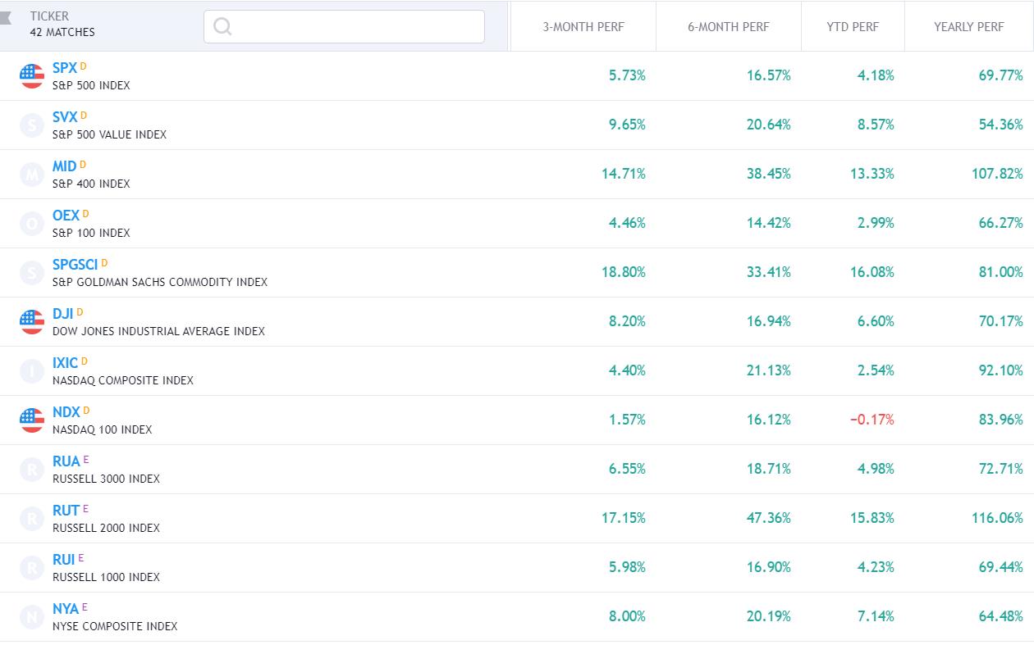Open the IXIC ticker link
The width and height of the screenshot is (1034, 645).
pyautogui.click(x=65, y=363)
